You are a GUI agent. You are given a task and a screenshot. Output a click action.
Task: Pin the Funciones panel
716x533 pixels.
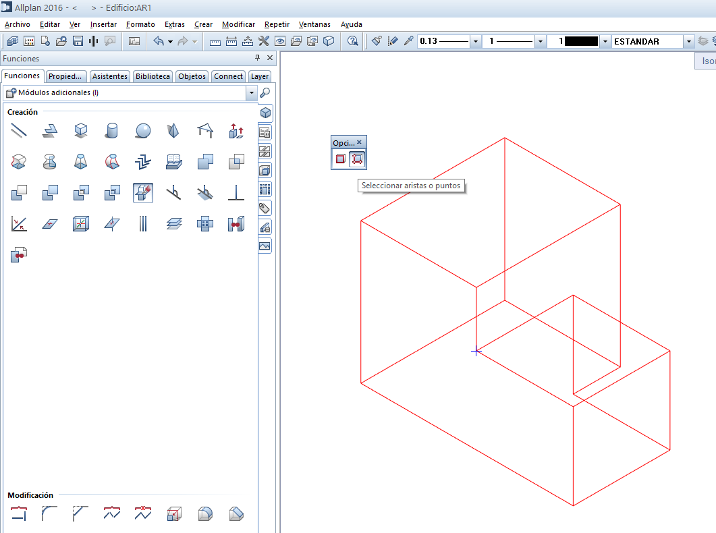tap(258, 57)
